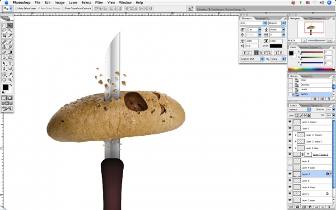
Task: Click Navigator zoom in button
Action: tap(330, 40)
